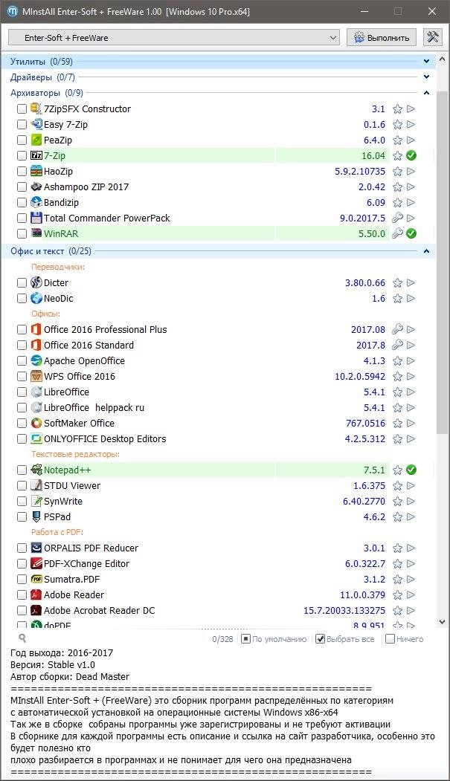Click key icon for Office 2016 Standard

pos(397,346)
